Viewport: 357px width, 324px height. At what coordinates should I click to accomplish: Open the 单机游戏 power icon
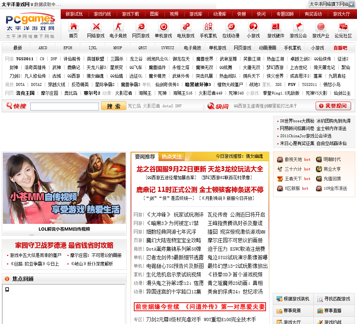click(163, 27)
